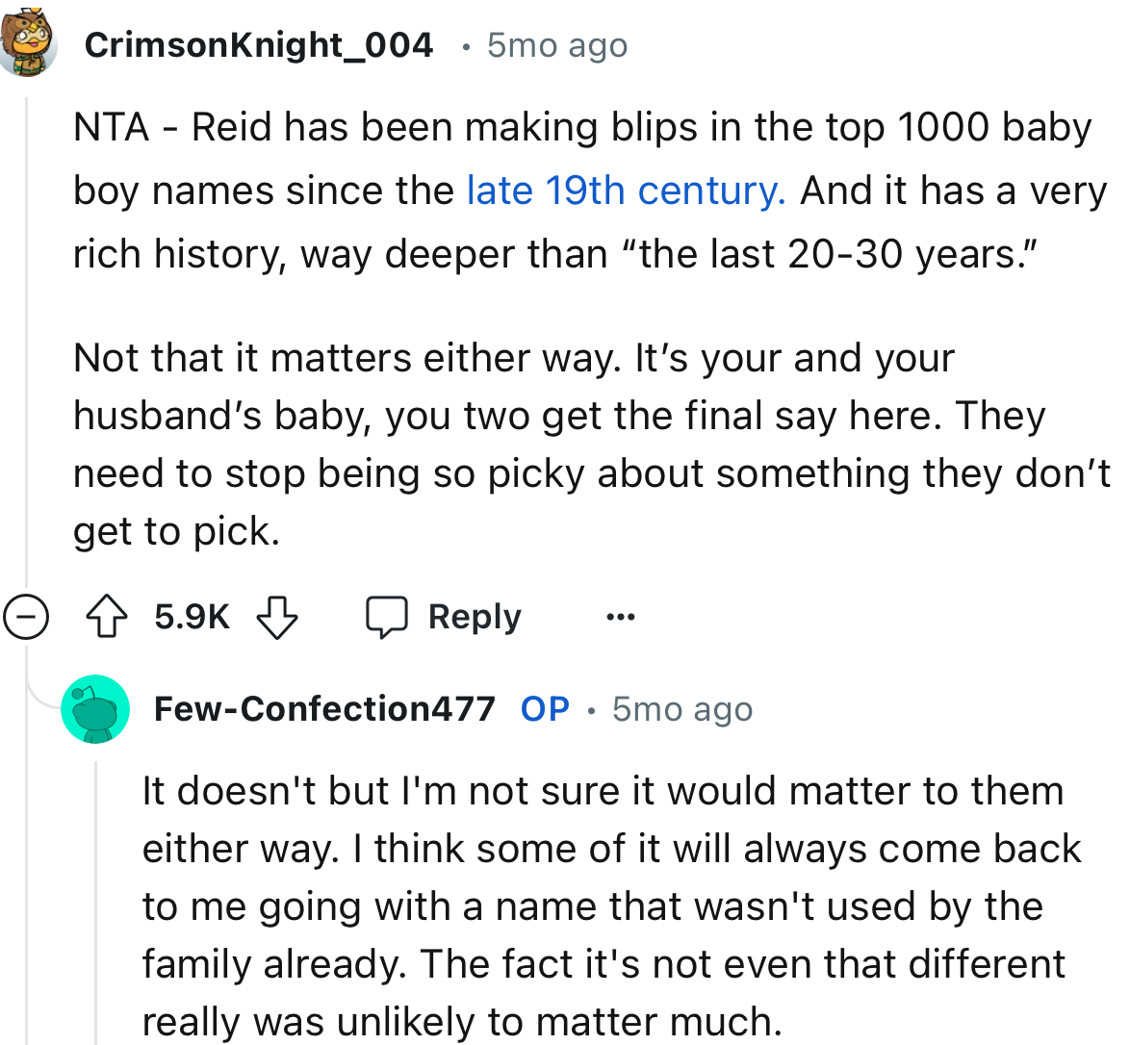1130x1045 pixels.
Task: Click the Reply speech bubble icon
Action: click(x=389, y=616)
